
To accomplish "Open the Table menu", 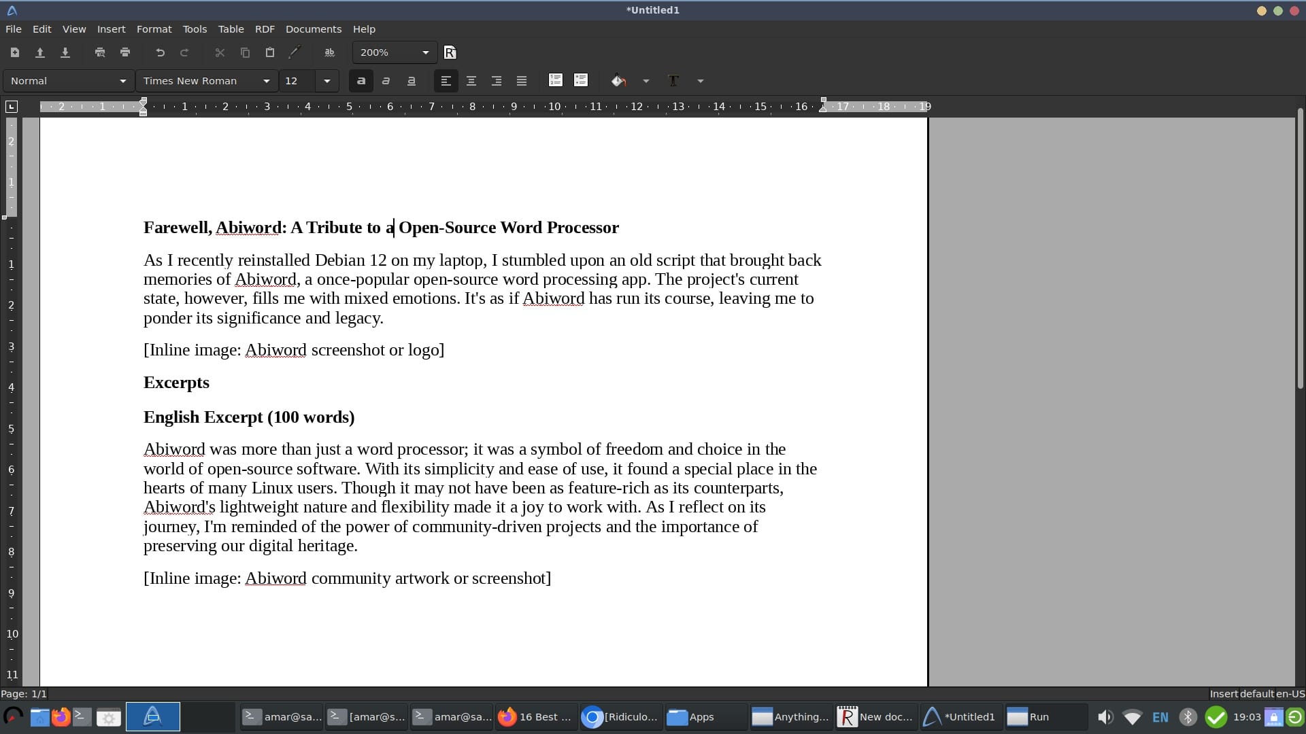I will (x=231, y=29).
